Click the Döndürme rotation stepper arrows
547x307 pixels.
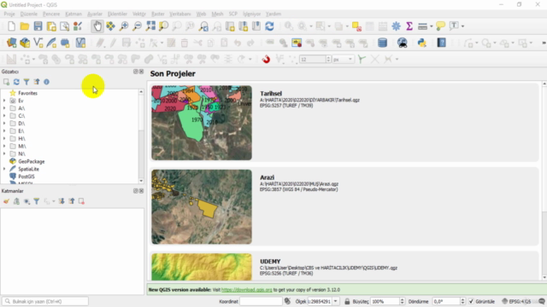coord(462,301)
